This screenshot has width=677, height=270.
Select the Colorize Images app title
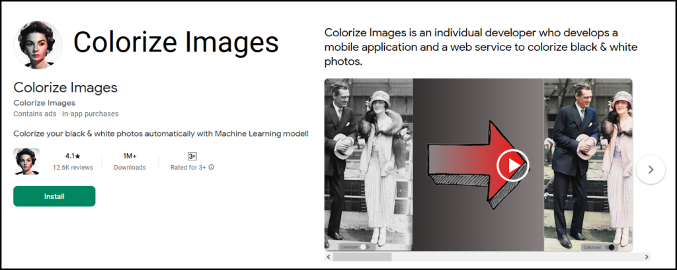click(65, 88)
